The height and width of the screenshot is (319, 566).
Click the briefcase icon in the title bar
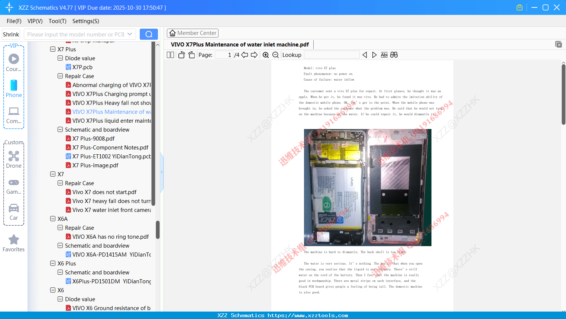pos(519,7)
